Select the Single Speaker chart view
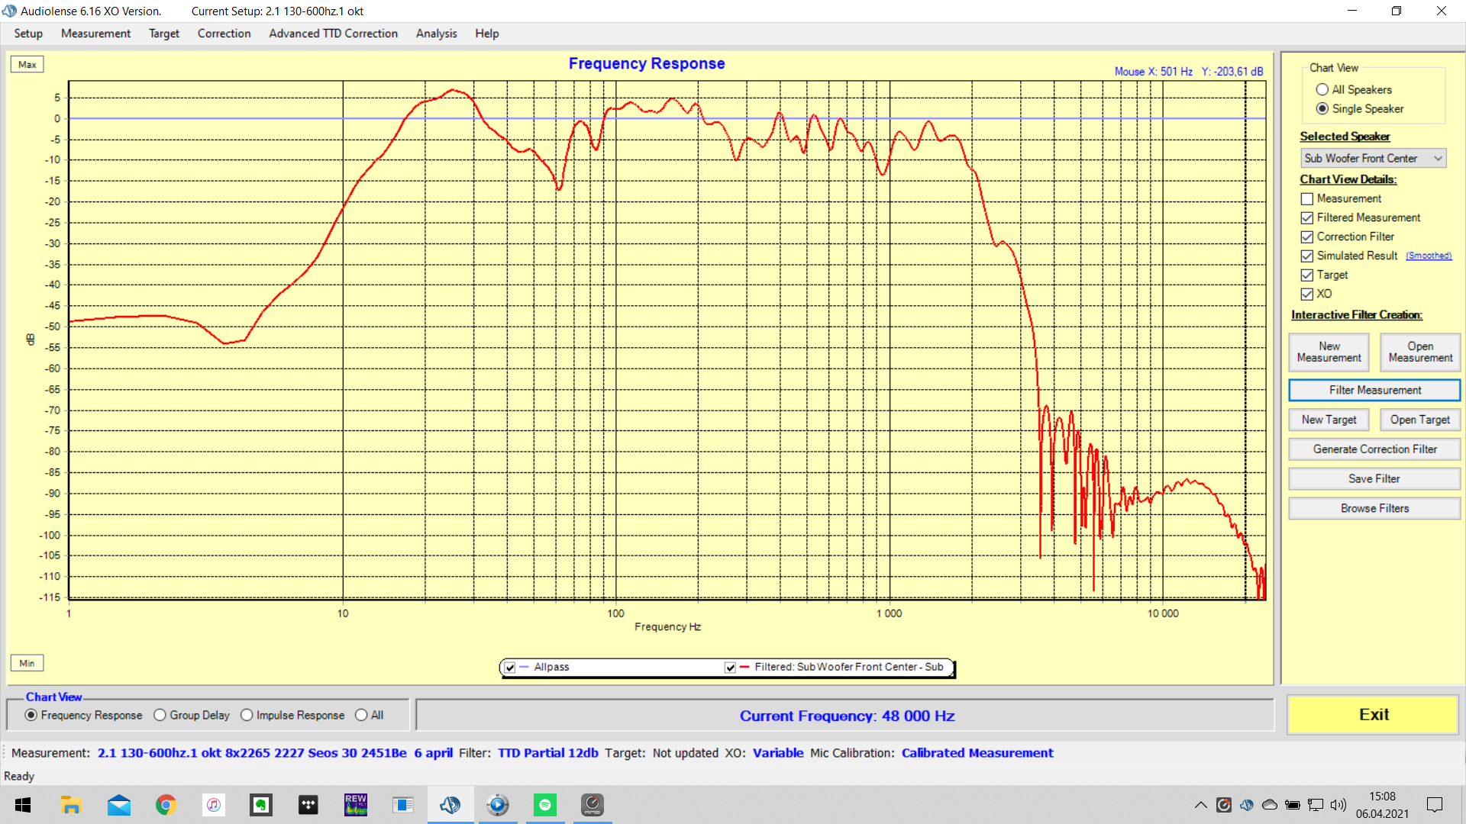1466x824 pixels. pyautogui.click(x=1322, y=109)
